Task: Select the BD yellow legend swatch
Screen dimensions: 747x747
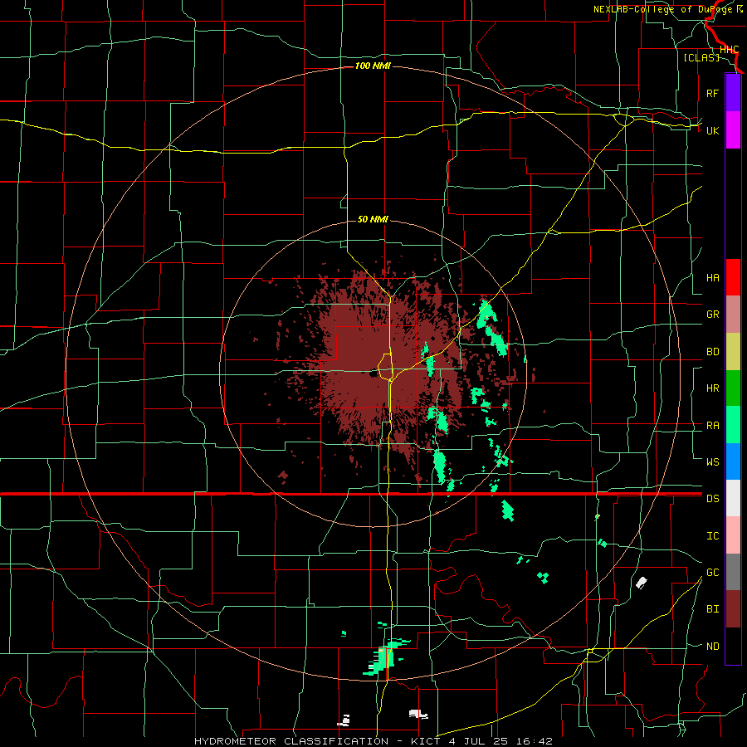Action: pos(733,352)
